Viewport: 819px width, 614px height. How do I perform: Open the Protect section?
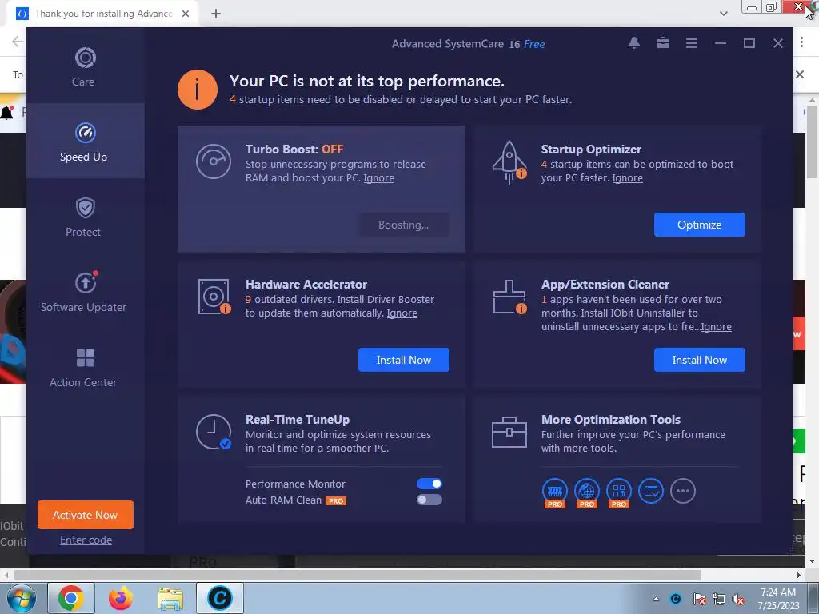(85, 216)
